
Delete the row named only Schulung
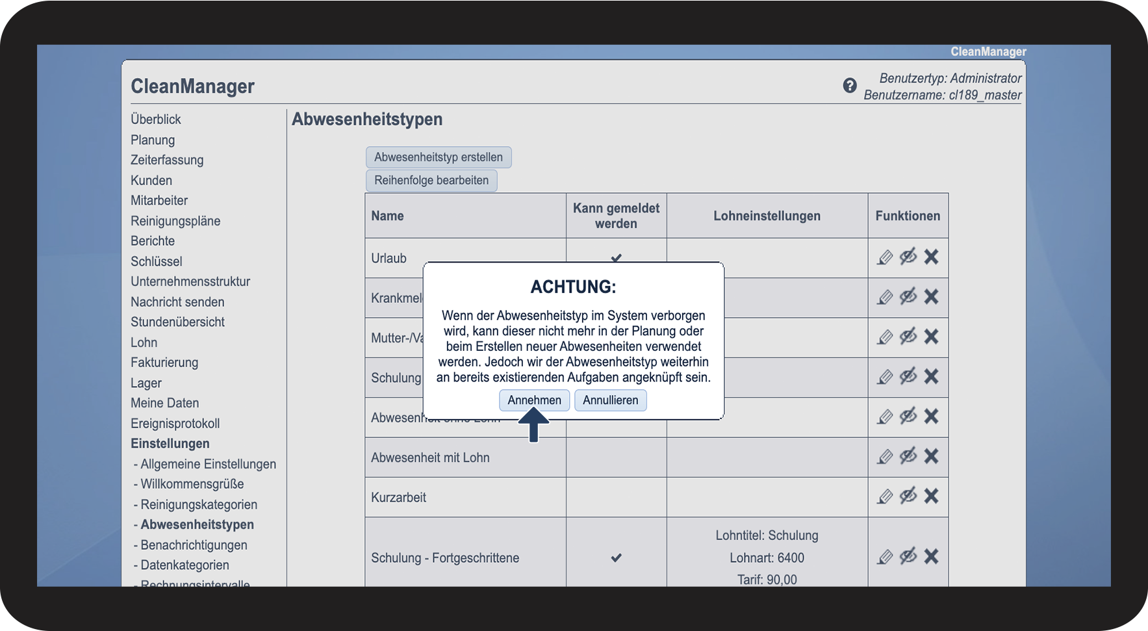(x=931, y=376)
